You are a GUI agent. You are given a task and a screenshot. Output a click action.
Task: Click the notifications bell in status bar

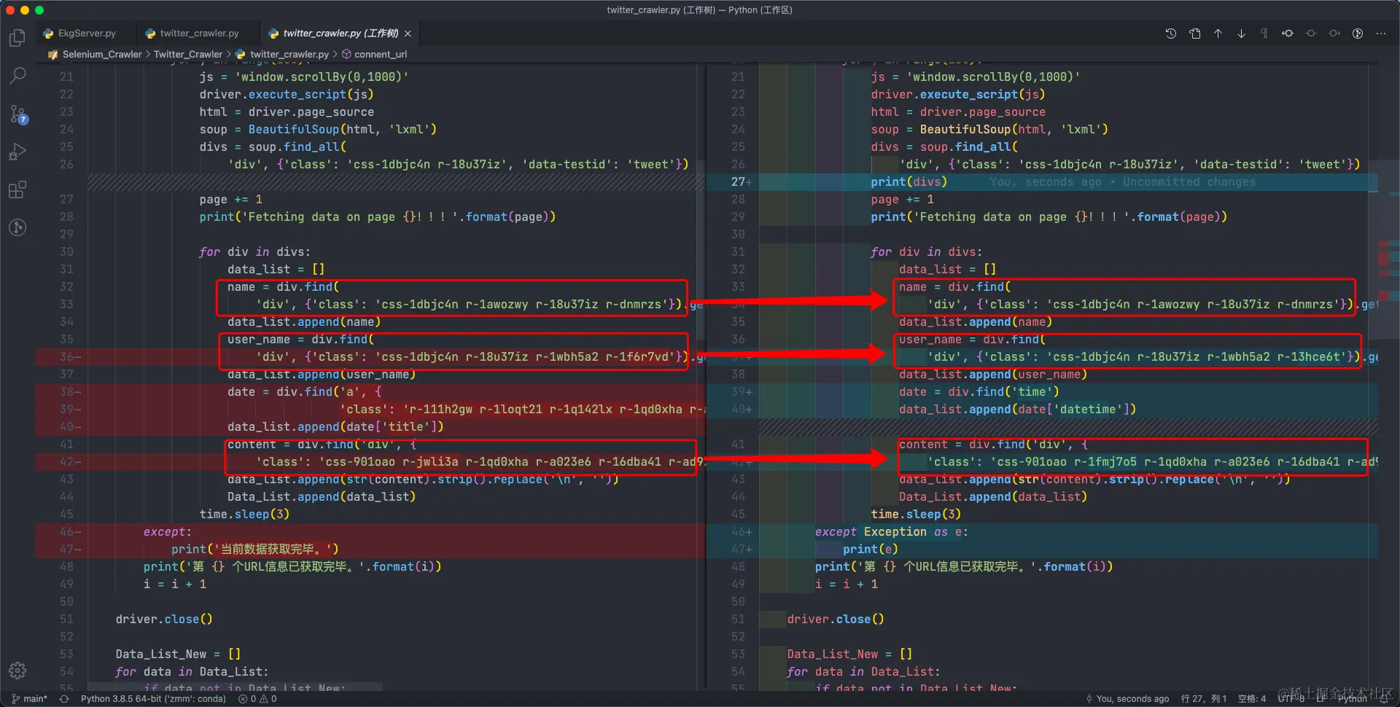[x=1384, y=699]
